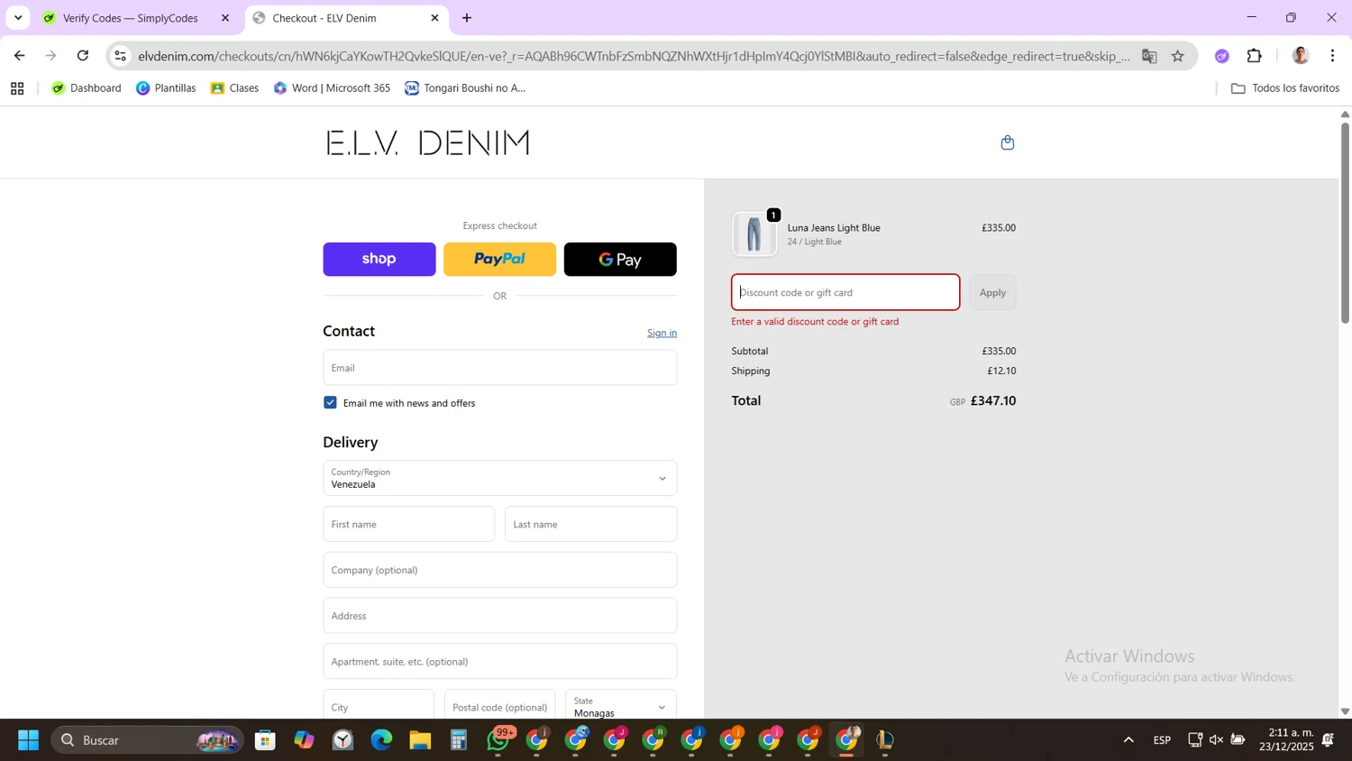The width and height of the screenshot is (1352, 761).
Task: Click the City field
Action: click(379, 705)
